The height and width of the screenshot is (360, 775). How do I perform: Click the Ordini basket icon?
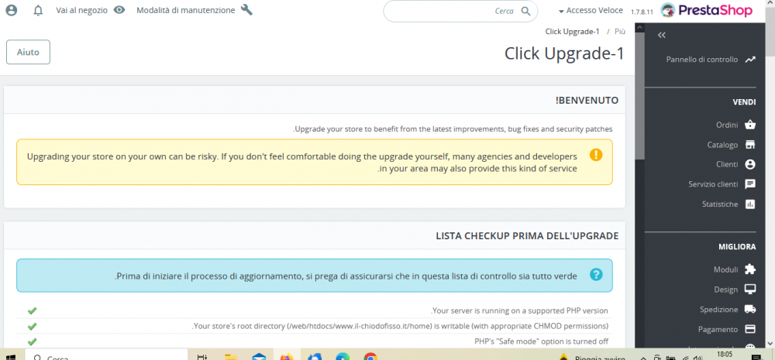750,125
